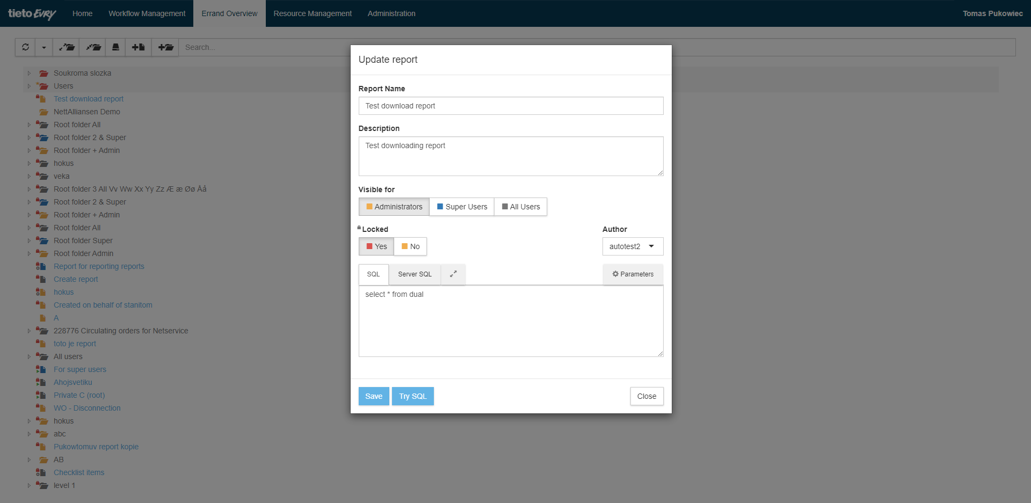
Task: Click the drive icon in the toolbar
Action: click(x=115, y=47)
